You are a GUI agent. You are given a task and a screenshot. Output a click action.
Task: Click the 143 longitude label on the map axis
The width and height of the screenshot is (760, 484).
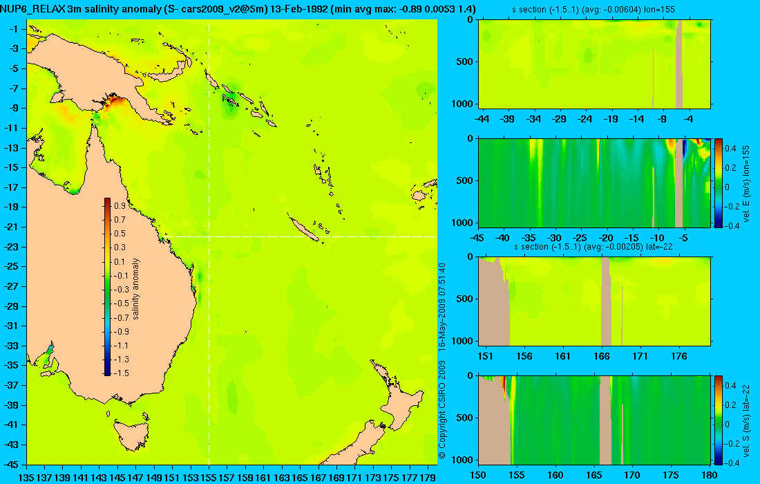point(99,478)
